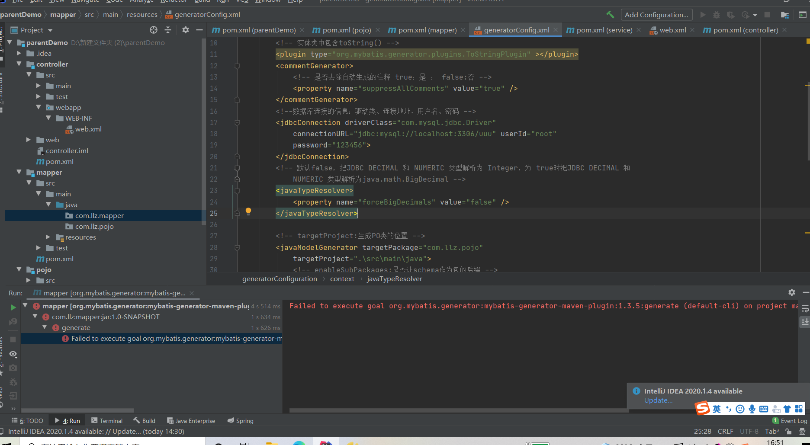This screenshot has height=445, width=810.
Task: Click resources breadcrumb in navigation bar
Action: click(142, 14)
